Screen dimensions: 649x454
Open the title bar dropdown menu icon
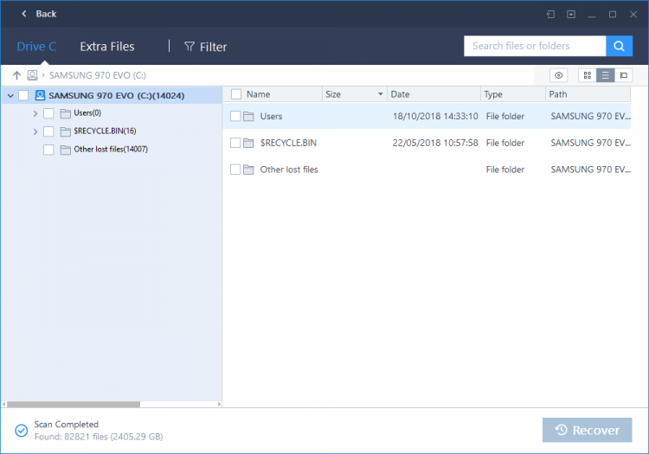coord(571,15)
